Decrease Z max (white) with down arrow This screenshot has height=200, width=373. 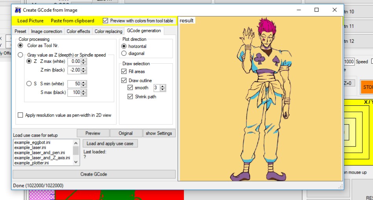[x=83, y=63]
